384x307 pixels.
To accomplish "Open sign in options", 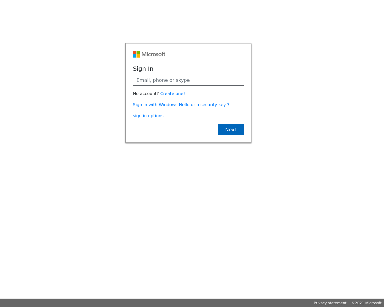I will click(x=148, y=116).
